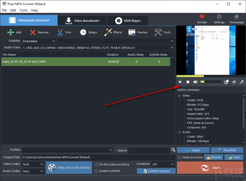Image resolution: width=246 pixels, height=181 pixels.
Task: Open the Effects magic wand tool
Action: pyautogui.click(x=108, y=32)
